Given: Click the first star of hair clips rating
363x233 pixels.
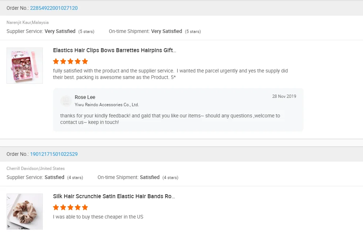Looking at the screenshot, I should (56, 61).
